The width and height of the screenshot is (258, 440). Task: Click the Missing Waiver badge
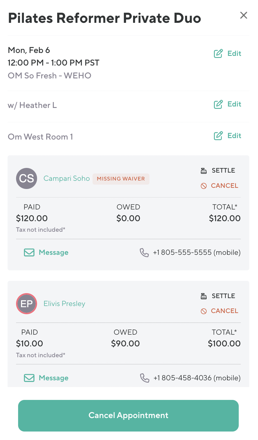[x=121, y=179]
